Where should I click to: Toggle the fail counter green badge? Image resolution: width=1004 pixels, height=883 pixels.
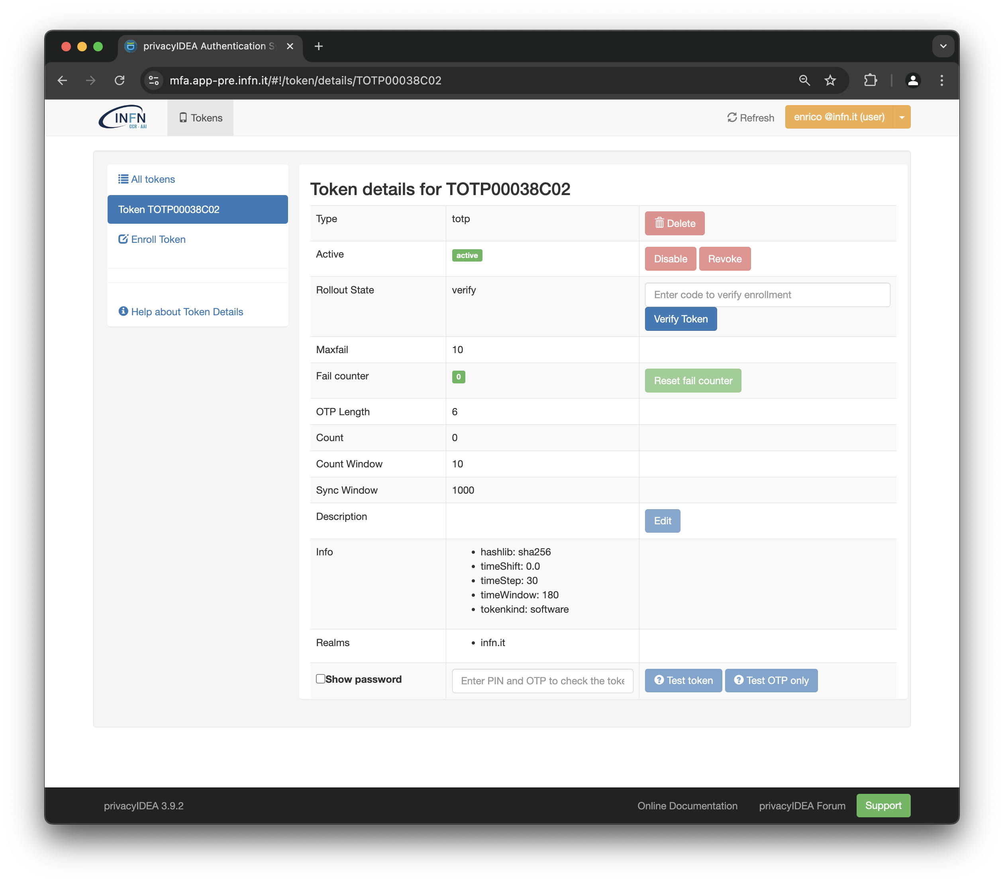(459, 376)
